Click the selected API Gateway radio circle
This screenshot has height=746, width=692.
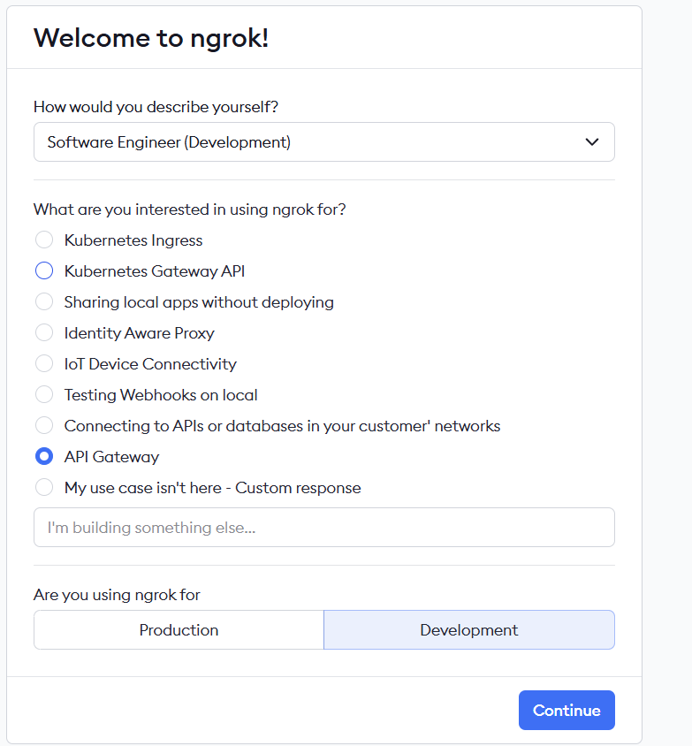[44, 457]
